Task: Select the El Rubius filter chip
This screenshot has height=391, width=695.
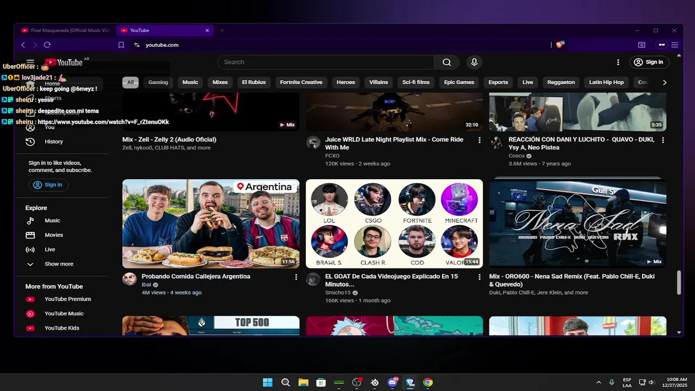Action: click(254, 83)
